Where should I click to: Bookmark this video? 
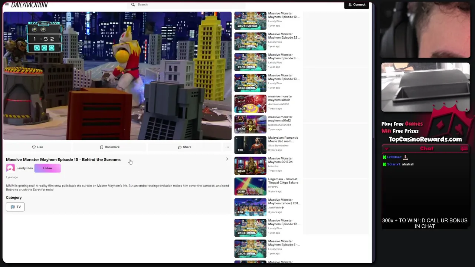tap(109, 147)
